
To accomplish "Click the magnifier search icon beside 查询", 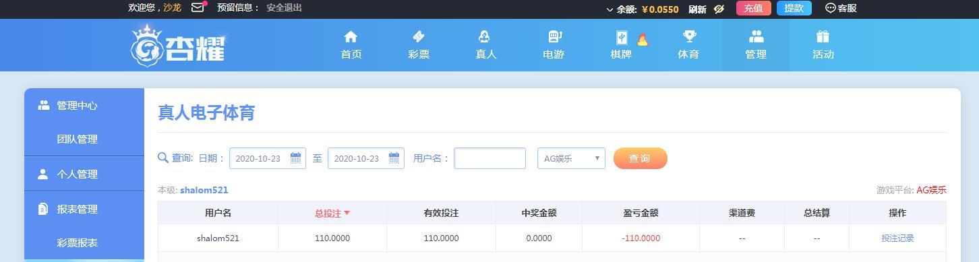I will tap(163, 158).
